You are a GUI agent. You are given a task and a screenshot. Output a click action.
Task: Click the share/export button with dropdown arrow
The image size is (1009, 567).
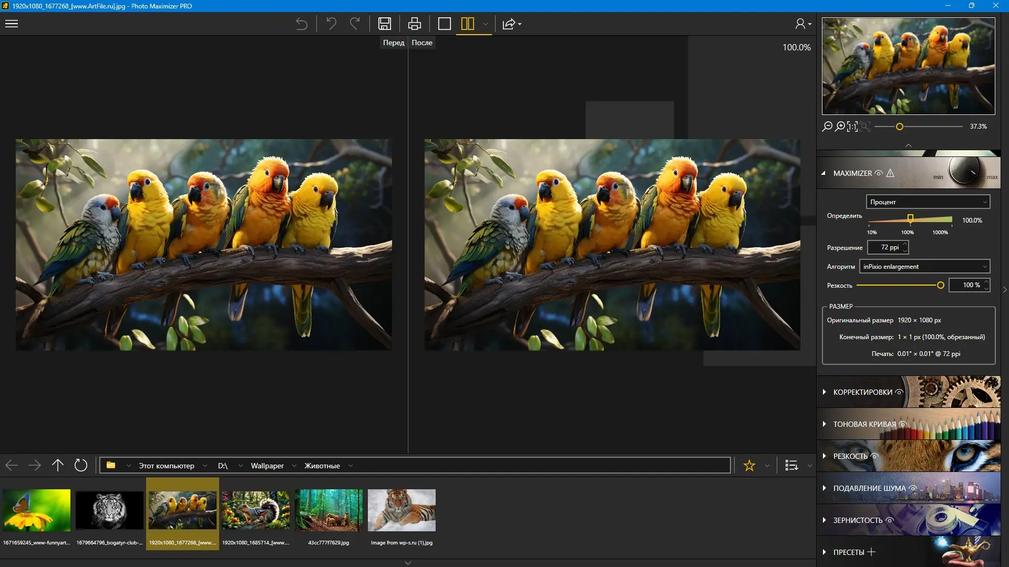[x=511, y=24]
